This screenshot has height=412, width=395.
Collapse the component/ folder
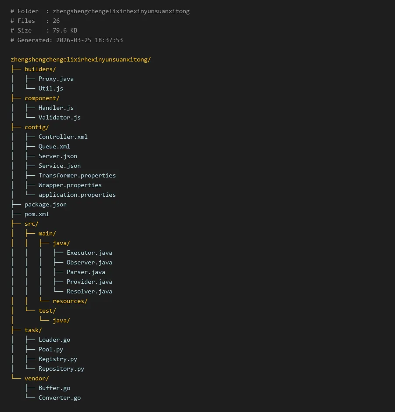pos(42,98)
